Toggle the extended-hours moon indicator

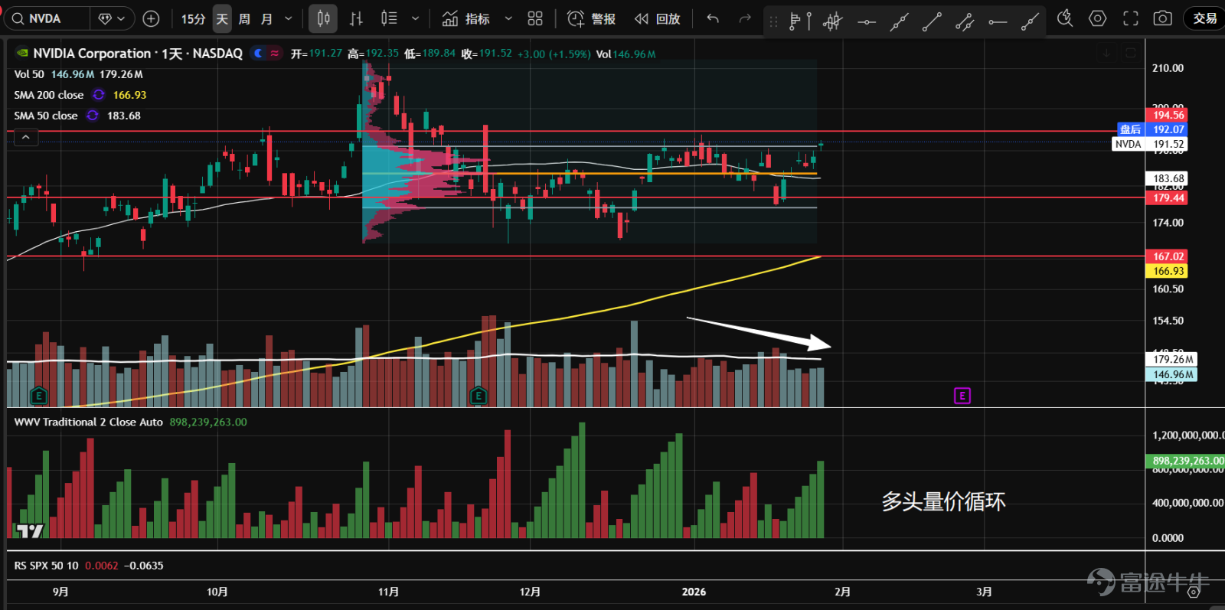(258, 54)
